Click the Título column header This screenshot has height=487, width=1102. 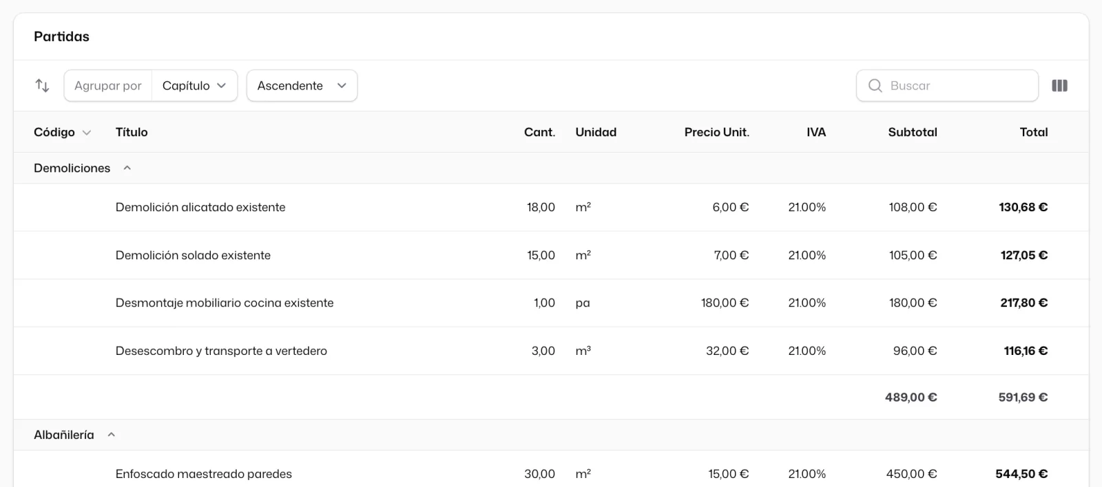coord(132,132)
